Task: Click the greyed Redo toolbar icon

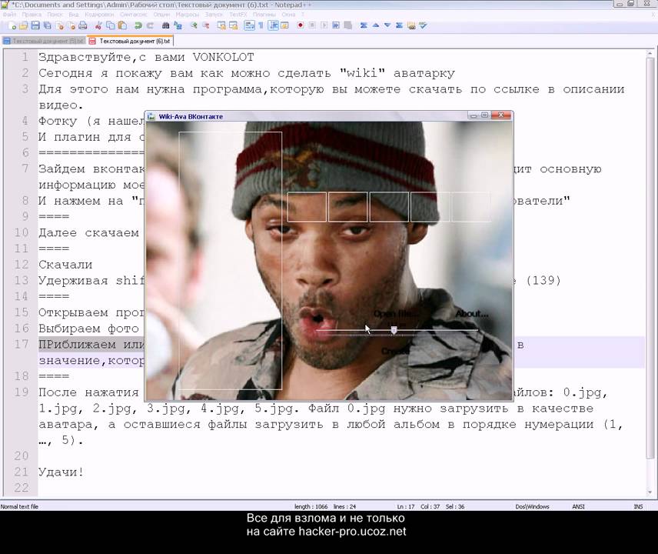Action: (150, 25)
